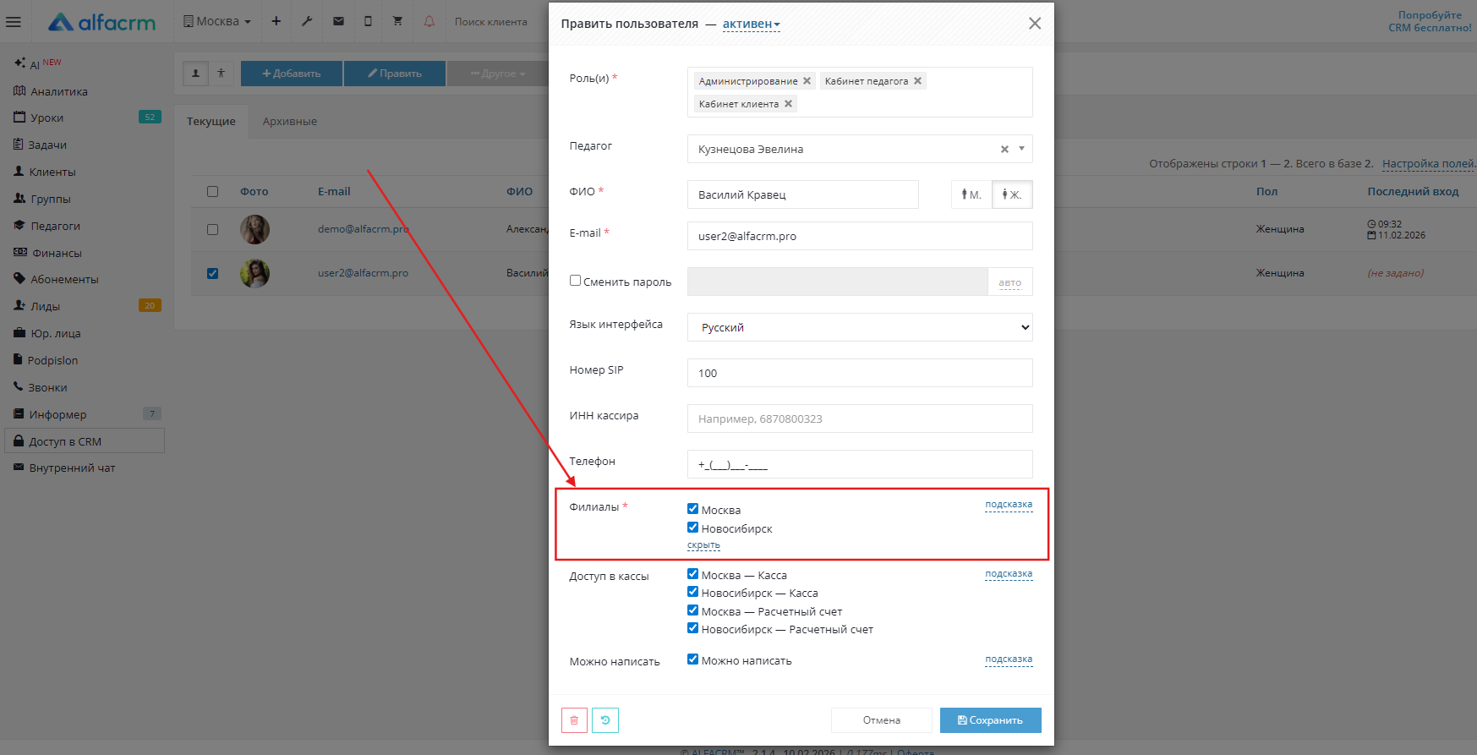Click the teal restore history icon
The width and height of the screenshot is (1477, 755).
(605, 720)
